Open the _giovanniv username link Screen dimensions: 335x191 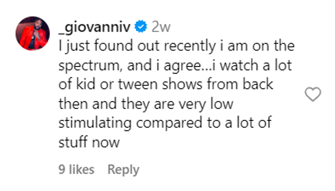[x=94, y=27]
